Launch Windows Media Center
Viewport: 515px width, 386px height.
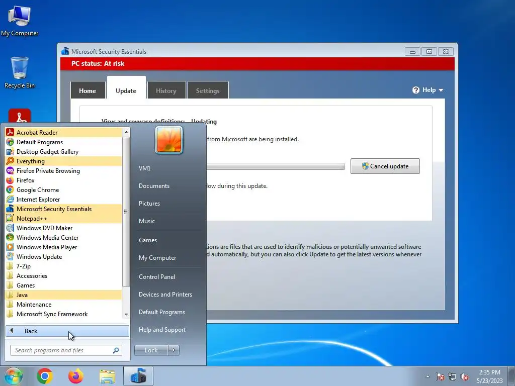(64, 237)
